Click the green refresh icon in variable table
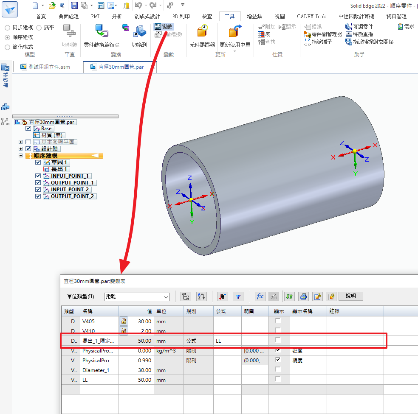This screenshot has width=418, height=414. (x=289, y=297)
